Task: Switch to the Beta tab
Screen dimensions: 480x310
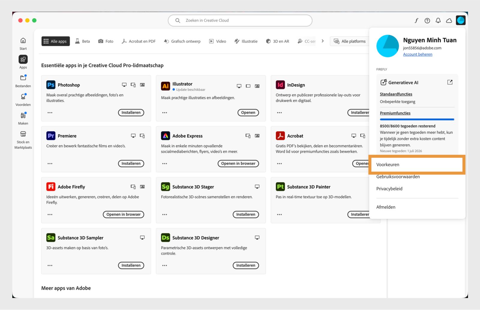Action: pyautogui.click(x=82, y=41)
